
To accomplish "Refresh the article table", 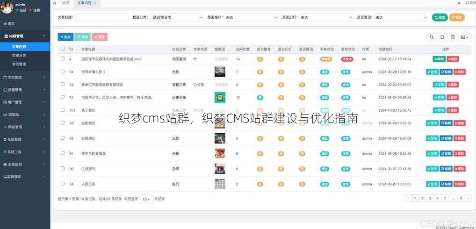I will click(442, 37).
